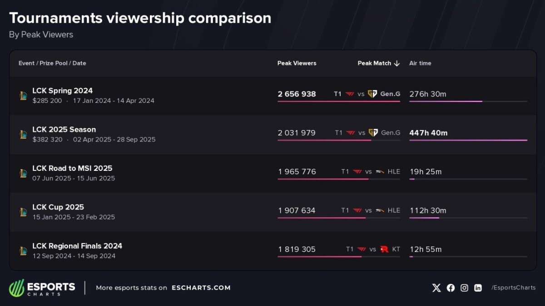Click the X (Twitter) social icon

(436, 288)
